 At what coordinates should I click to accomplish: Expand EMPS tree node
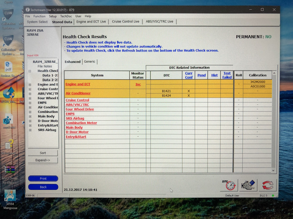pos(30,103)
